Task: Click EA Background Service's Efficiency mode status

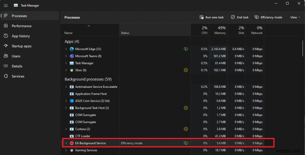Action: (132, 143)
